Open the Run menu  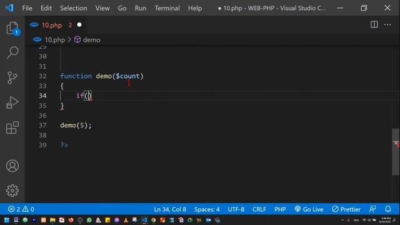click(141, 8)
